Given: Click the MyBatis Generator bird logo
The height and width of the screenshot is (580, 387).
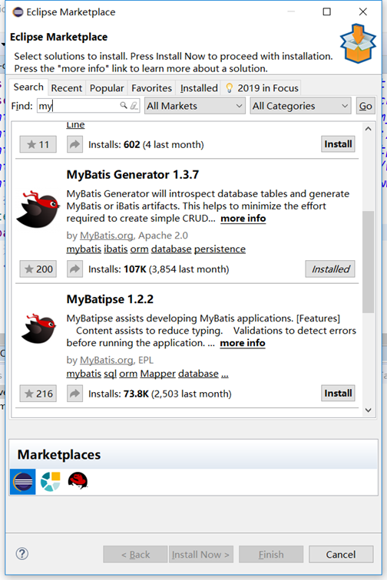Looking at the screenshot, I should pyautogui.click(x=38, y=209).
